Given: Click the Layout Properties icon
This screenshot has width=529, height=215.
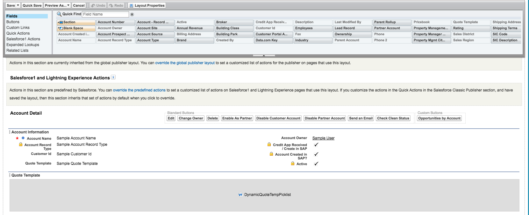Looking at the screenshot, I should (x=131, y=5).
